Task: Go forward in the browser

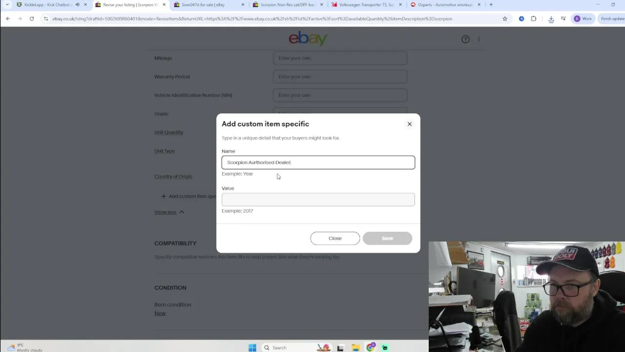Action: (20, 19)
